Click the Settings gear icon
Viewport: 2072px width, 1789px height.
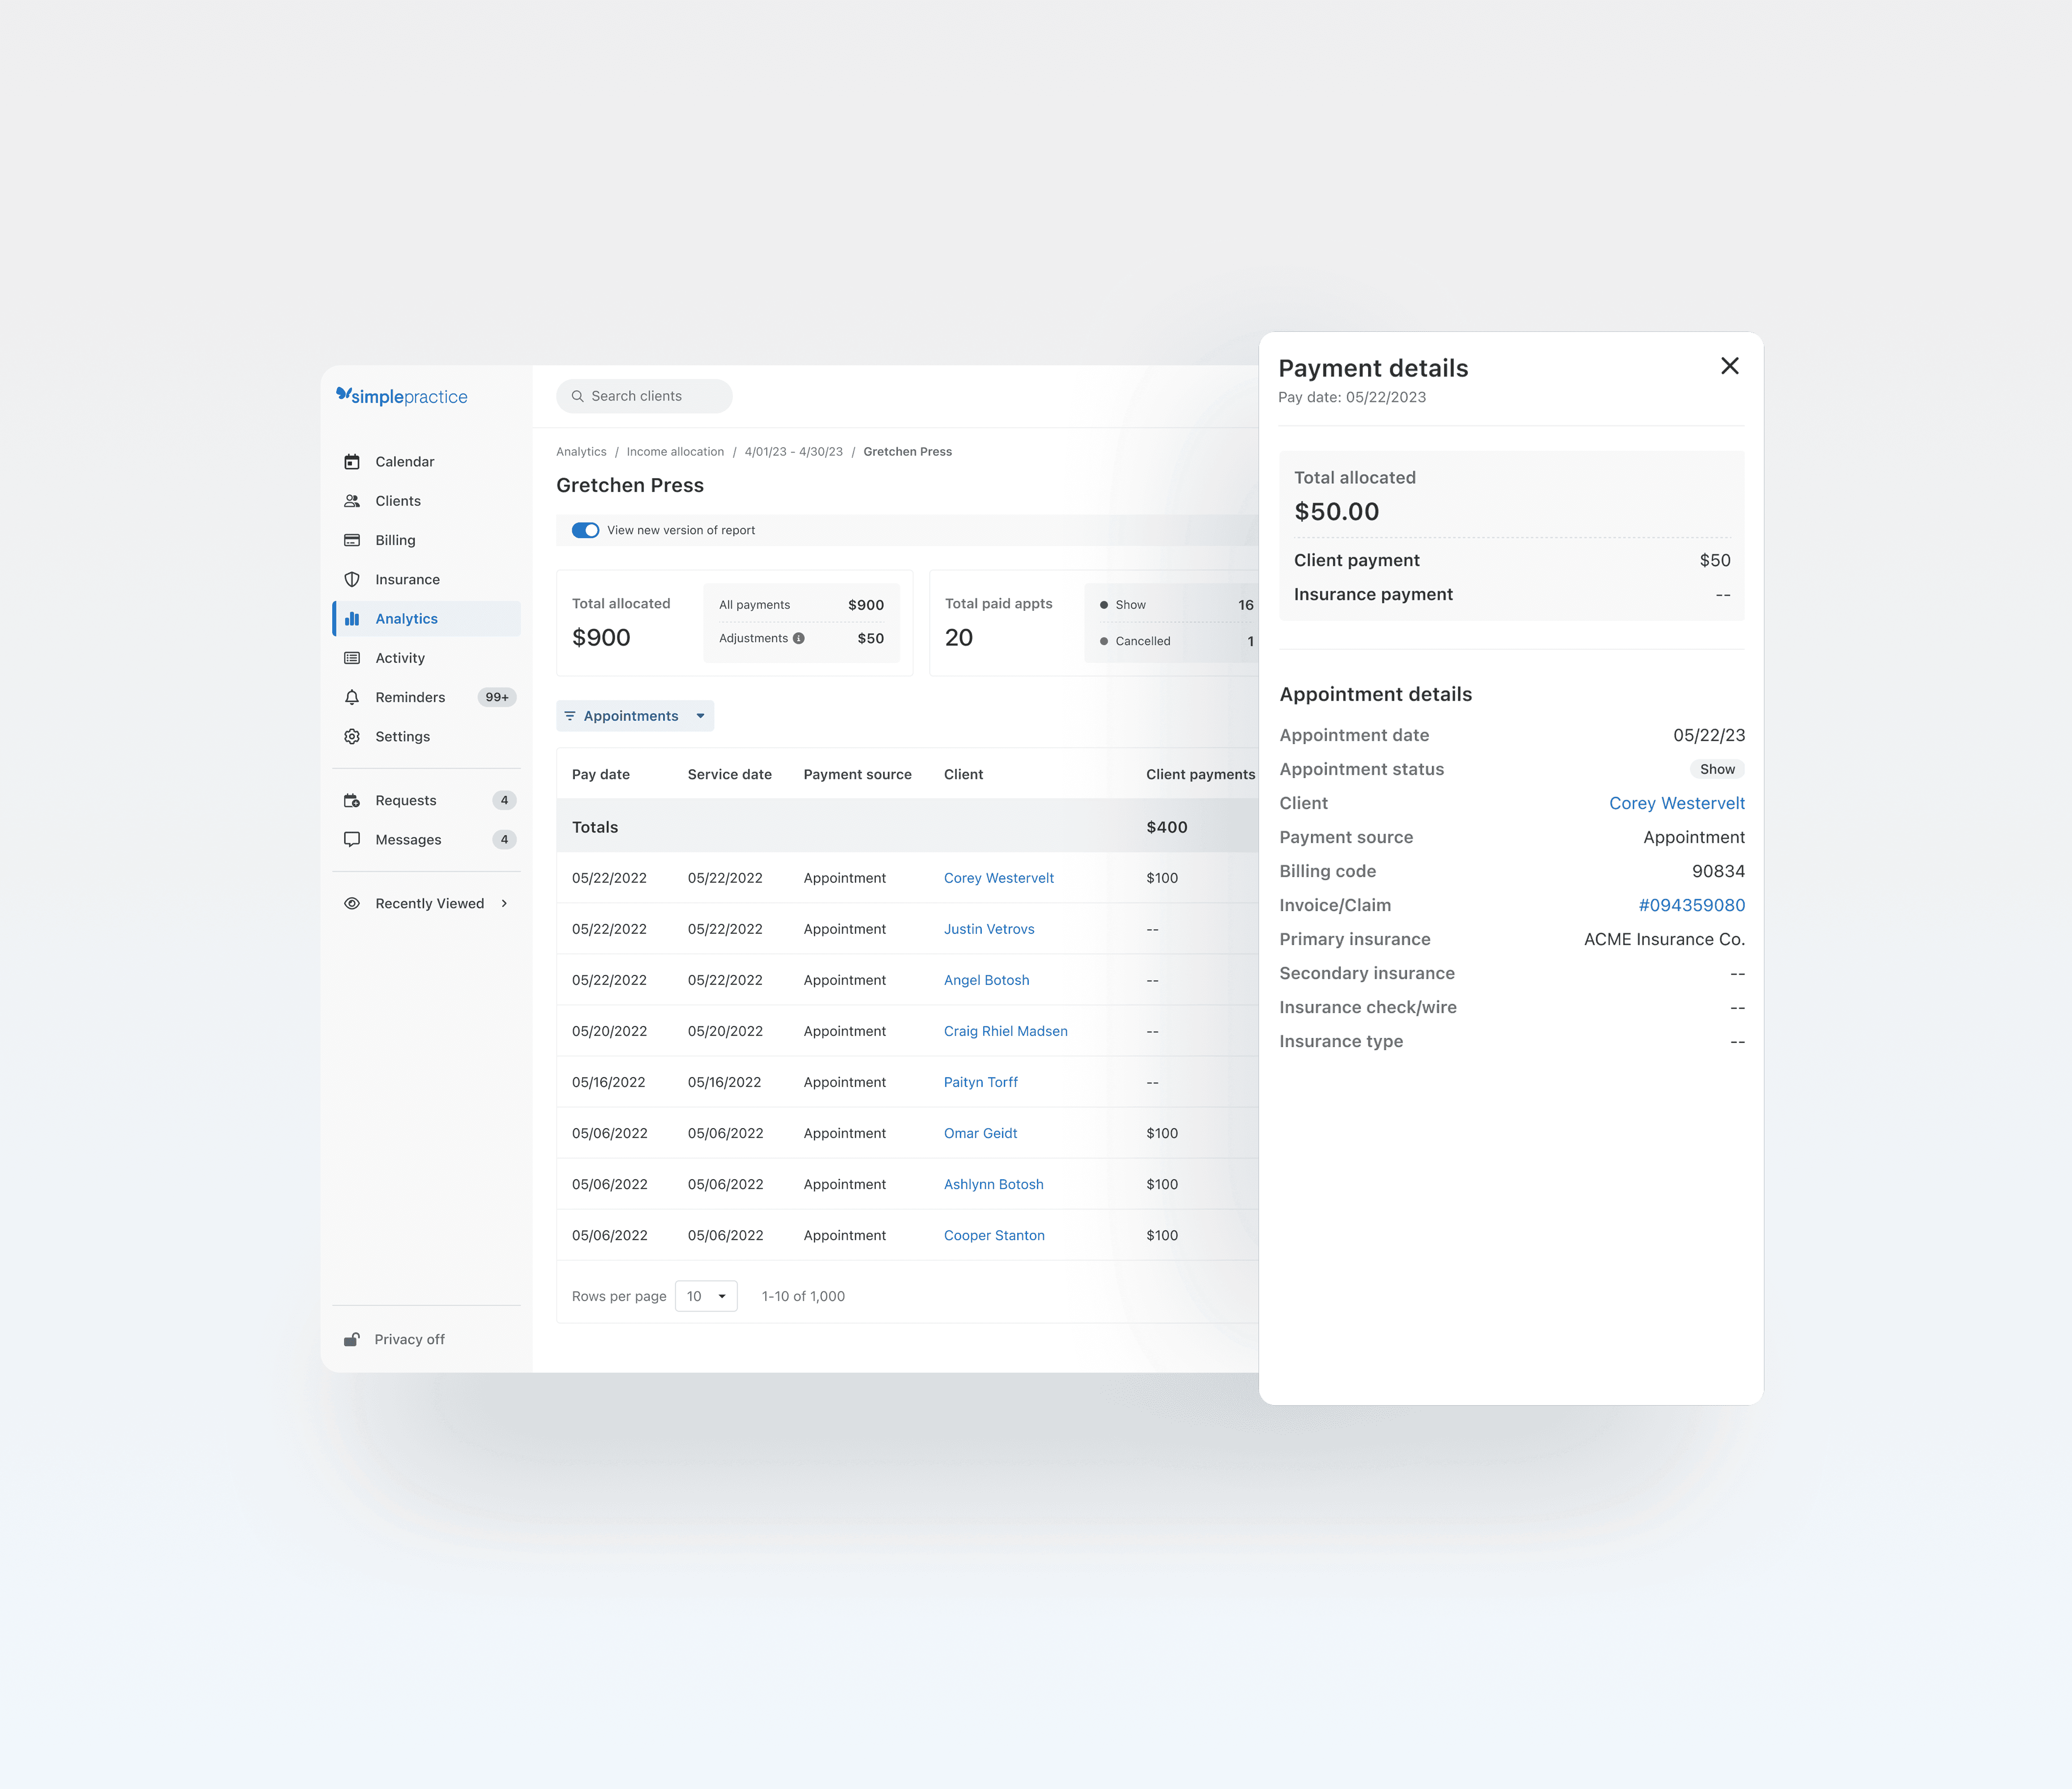pos(352,737)
